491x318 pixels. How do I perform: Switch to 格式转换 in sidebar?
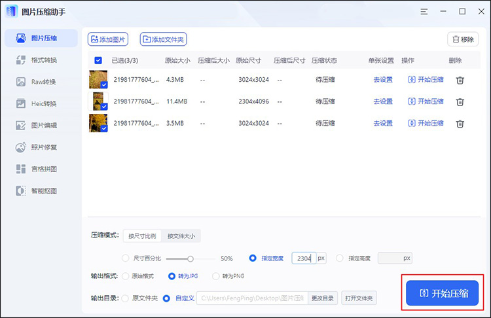pos(41,60)
